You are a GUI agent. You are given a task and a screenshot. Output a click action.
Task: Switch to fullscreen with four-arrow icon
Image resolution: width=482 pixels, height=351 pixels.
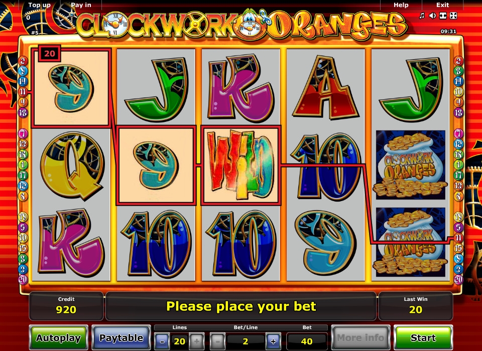453,16
